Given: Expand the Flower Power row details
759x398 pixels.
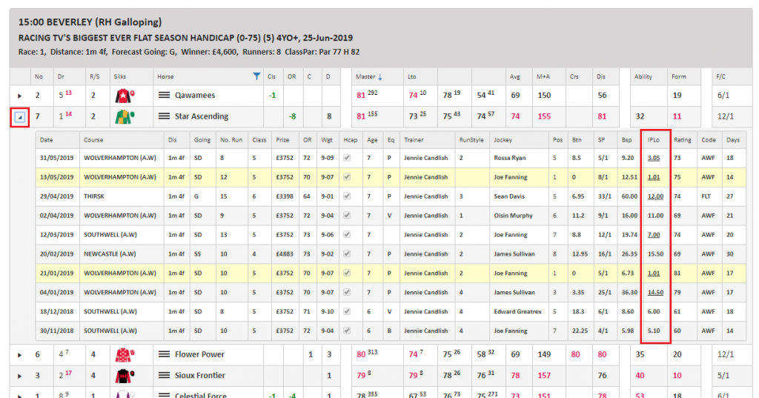Looking at the screenshot, I should pos(20,354).
